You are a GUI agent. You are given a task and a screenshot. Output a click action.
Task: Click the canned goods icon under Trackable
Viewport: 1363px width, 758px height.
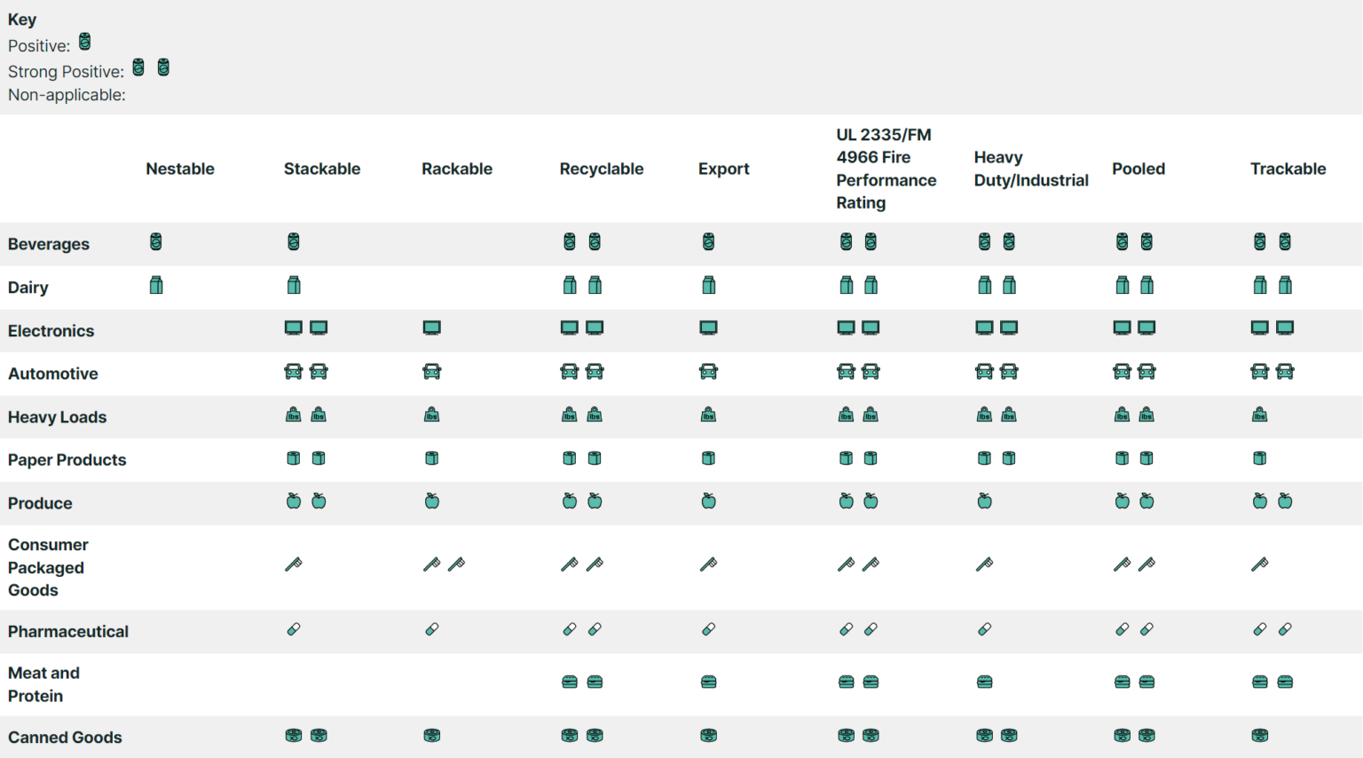click(x=1259, y=735)
